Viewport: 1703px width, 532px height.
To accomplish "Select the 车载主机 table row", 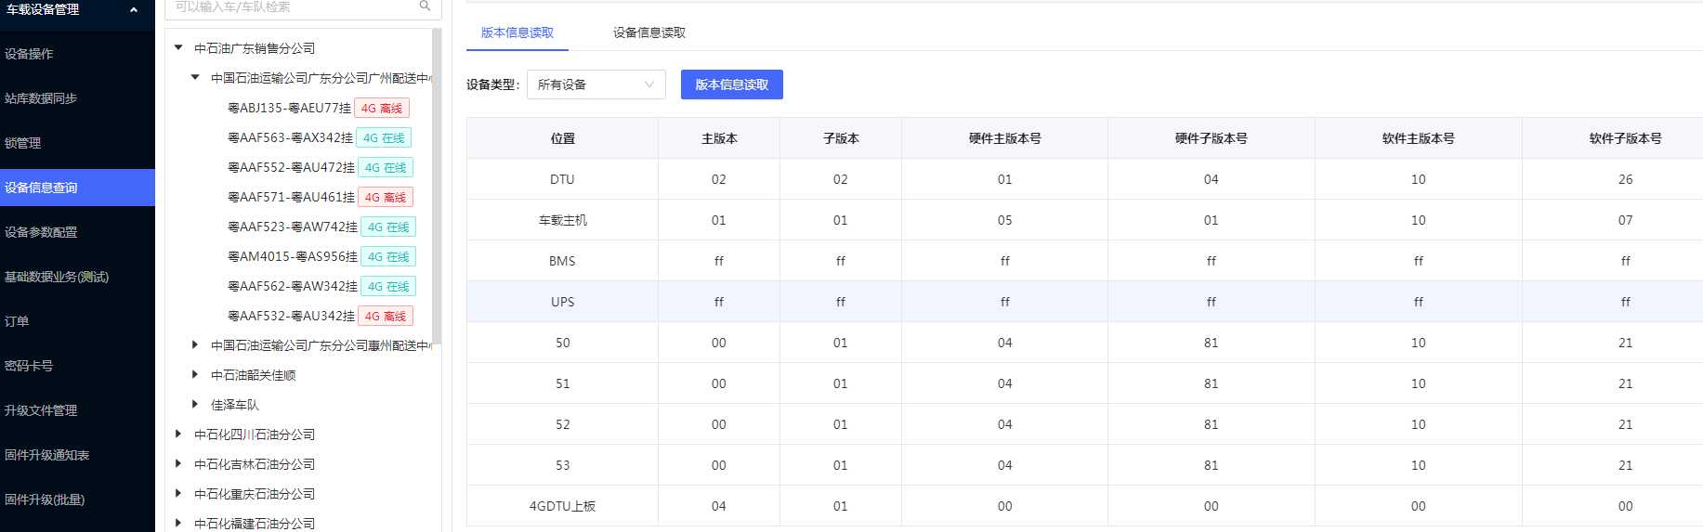I will 1085,220.
